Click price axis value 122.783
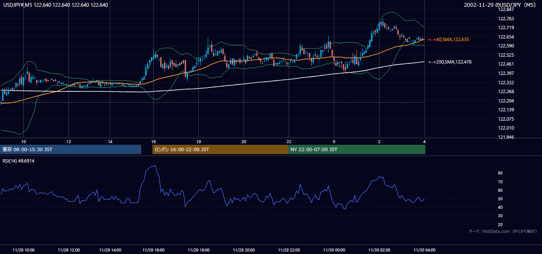The image size is (542, 254). click(505, 19)
